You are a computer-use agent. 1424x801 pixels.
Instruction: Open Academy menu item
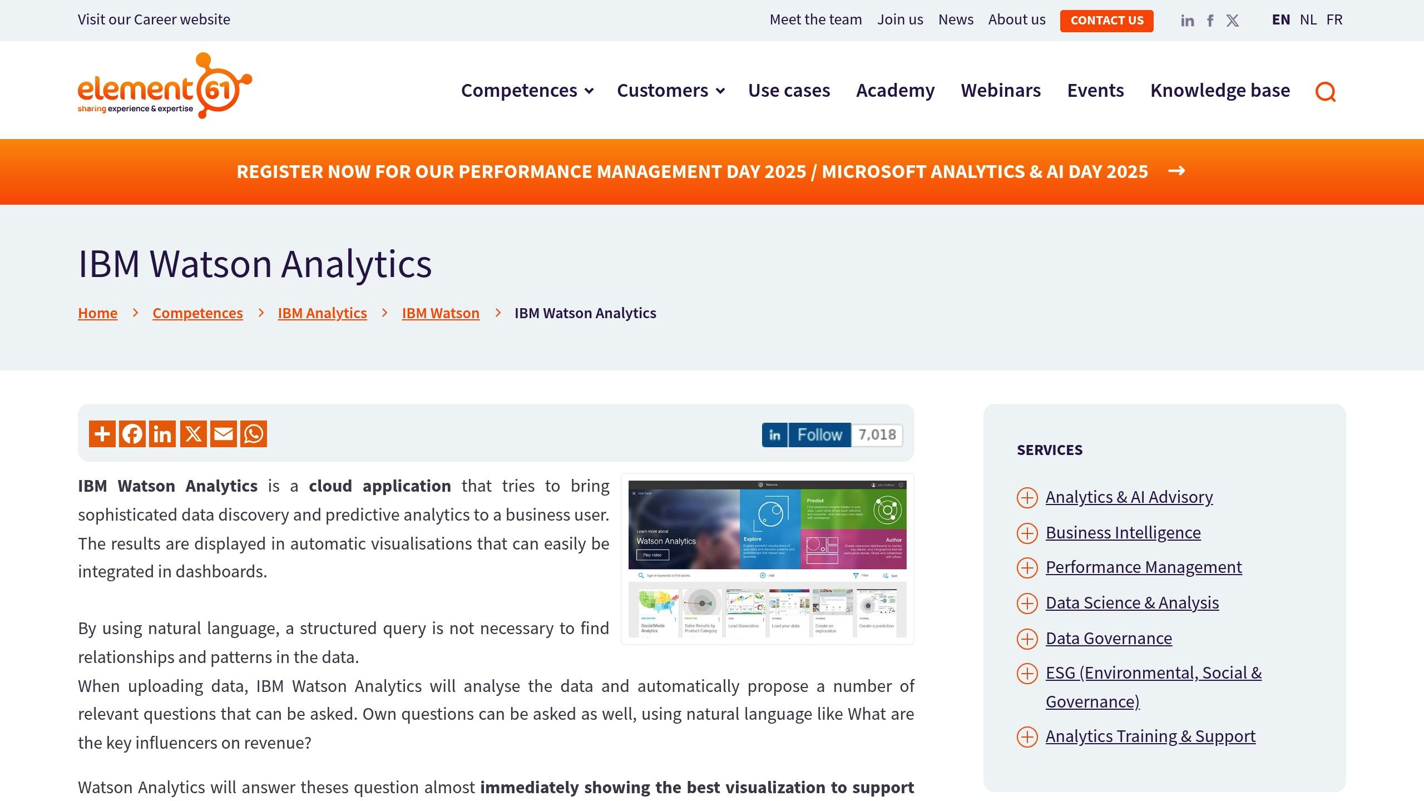click(895, 90)
